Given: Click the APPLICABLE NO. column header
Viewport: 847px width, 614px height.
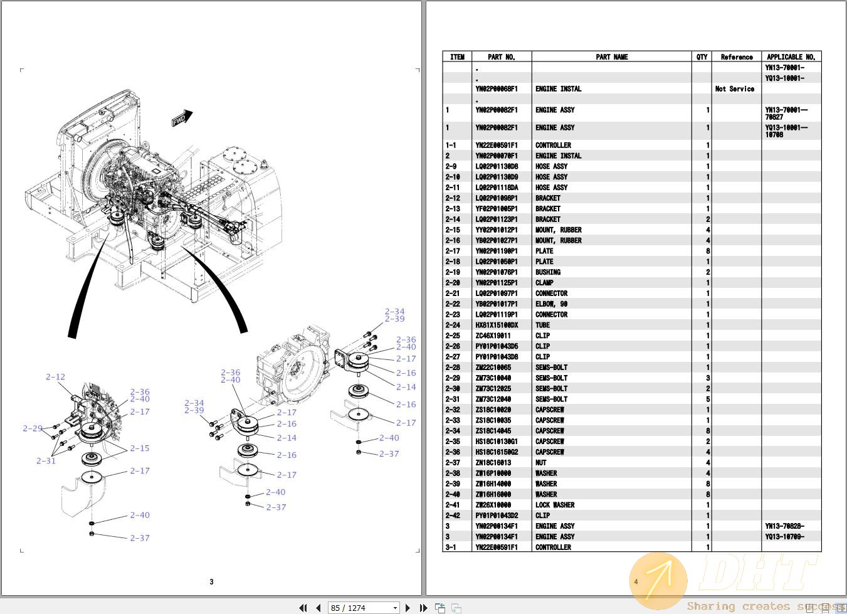Looking at the screenshot, I should click(791, 57).
